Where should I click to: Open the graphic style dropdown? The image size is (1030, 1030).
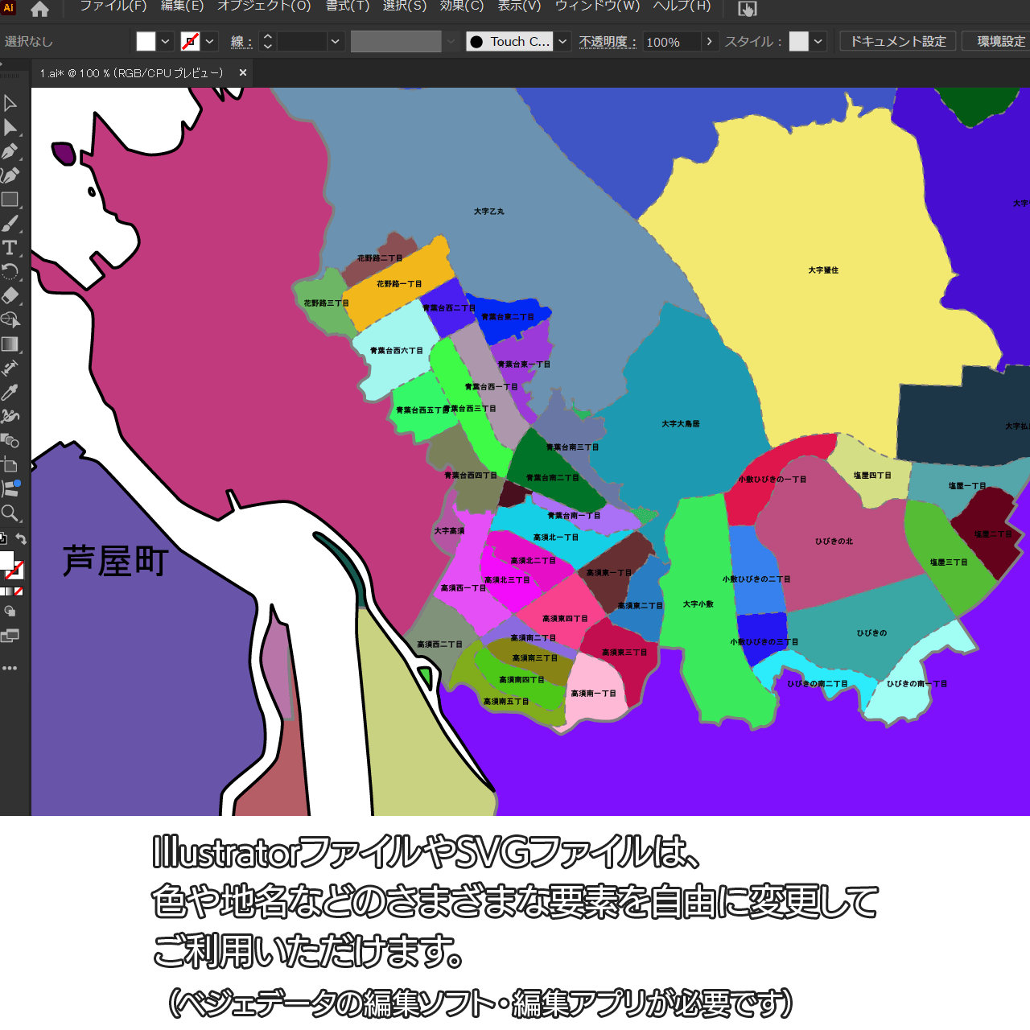pyautogui.click(x=818, y=41)
